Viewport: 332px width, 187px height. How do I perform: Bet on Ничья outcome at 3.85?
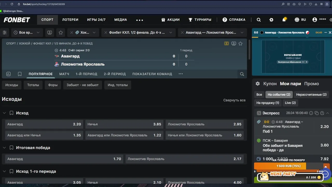(124, 124)
